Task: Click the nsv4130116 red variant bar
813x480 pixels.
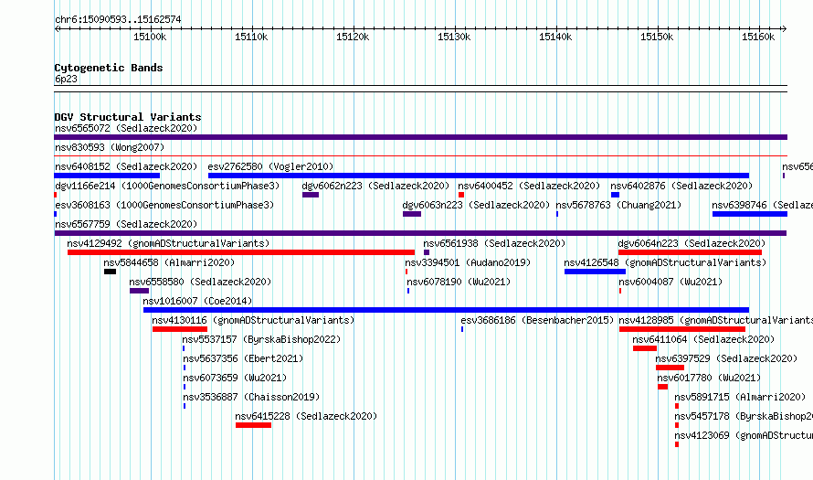Action: pyautogui.click(x=180, y=329)
